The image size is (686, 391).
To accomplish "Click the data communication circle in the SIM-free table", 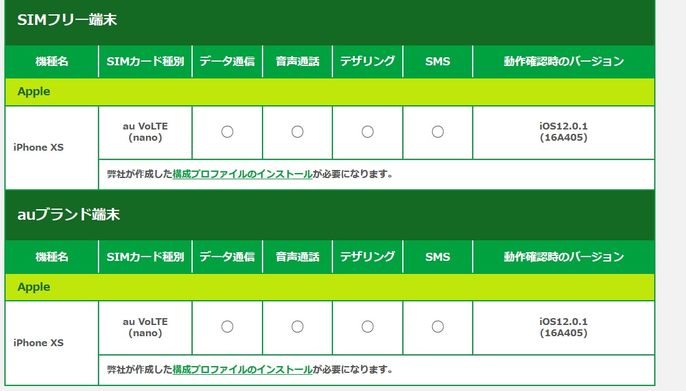I will pyautogui.click(x=228, y=132).
